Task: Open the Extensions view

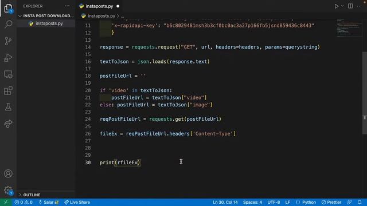Action: [8, 91]
